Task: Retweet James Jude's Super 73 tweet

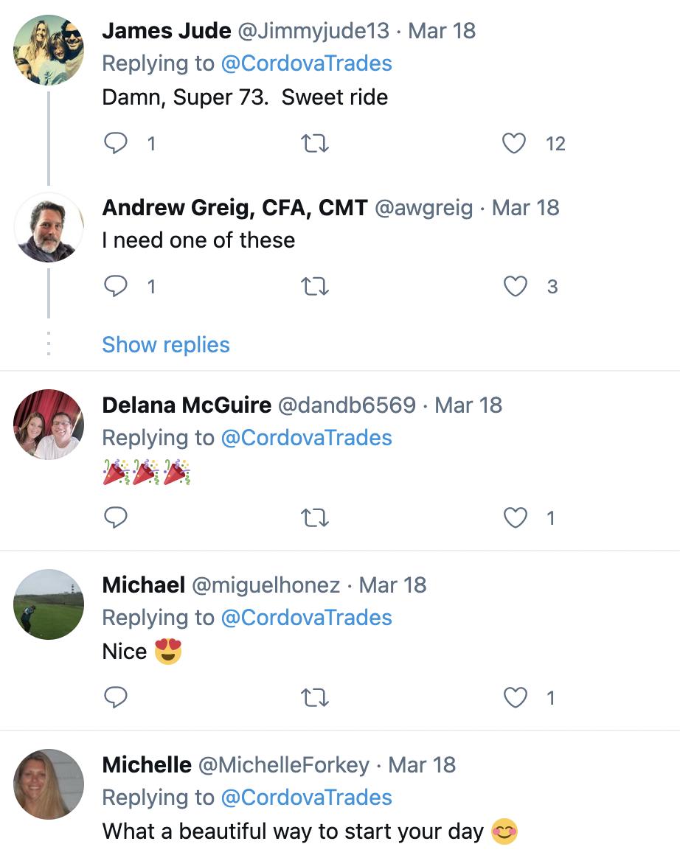Action: click(316, 143)
